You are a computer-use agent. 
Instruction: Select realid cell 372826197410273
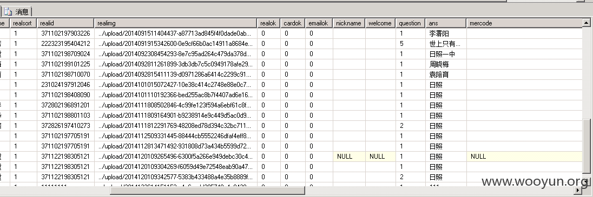65,126
